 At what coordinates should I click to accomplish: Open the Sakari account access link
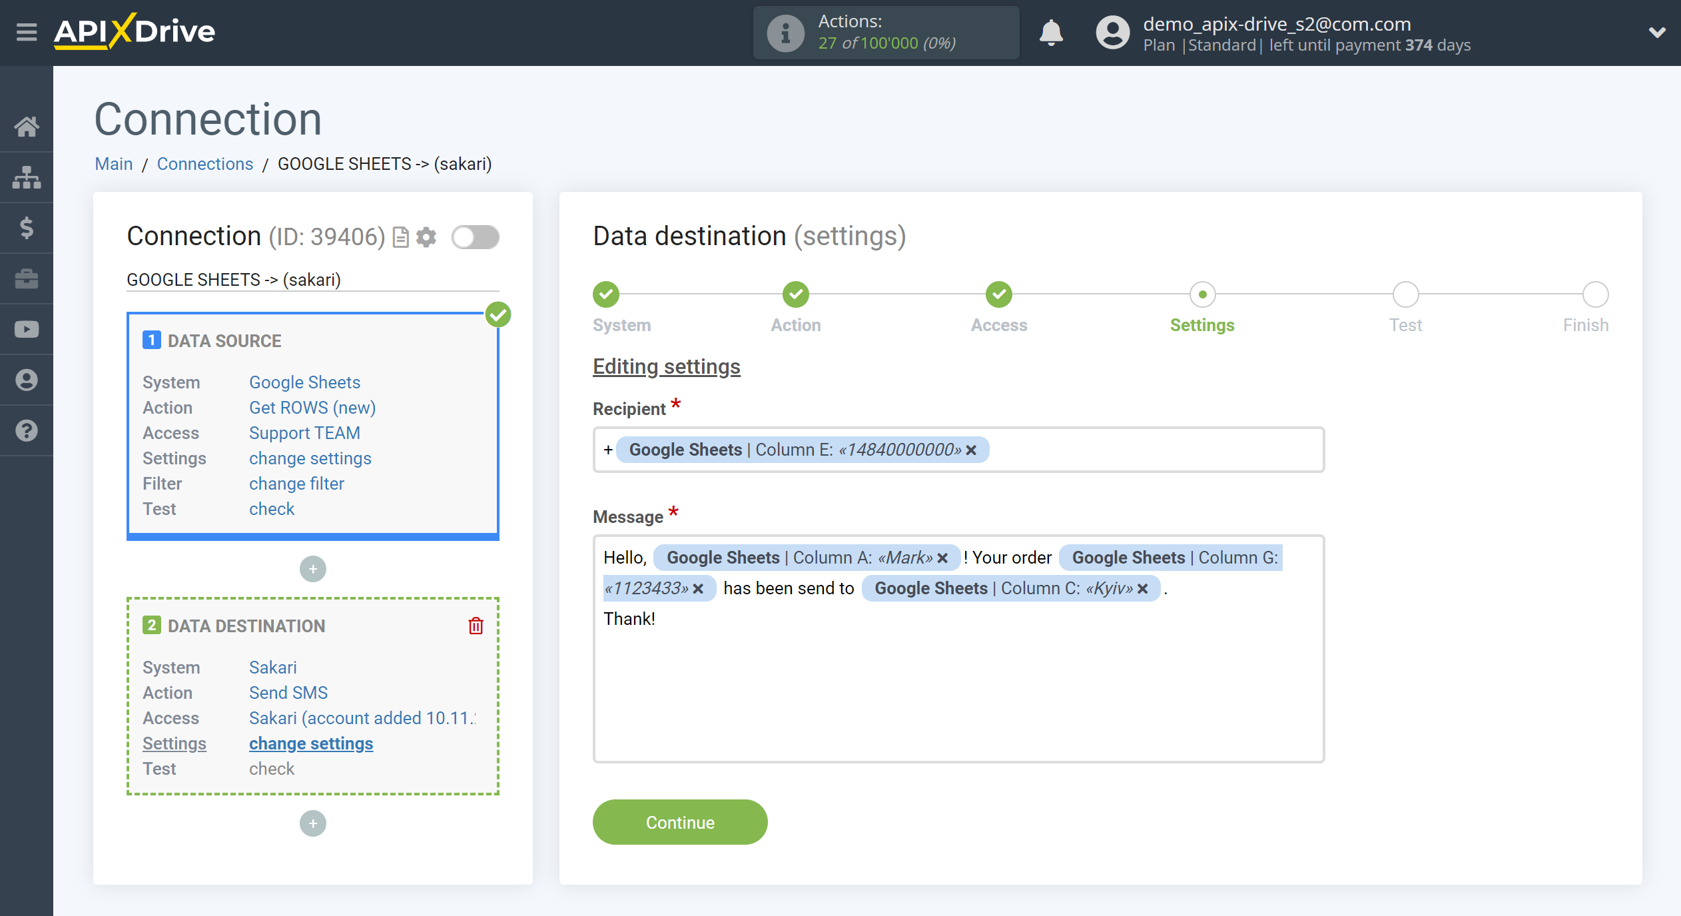click(362, 718)
